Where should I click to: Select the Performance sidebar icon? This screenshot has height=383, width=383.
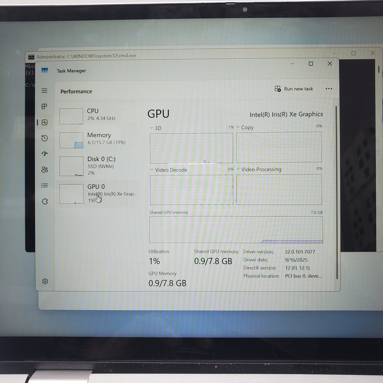[x=45, y=122]
